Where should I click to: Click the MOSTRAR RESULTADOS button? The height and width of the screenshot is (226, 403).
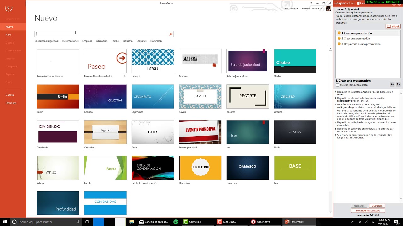pos(368,211)
